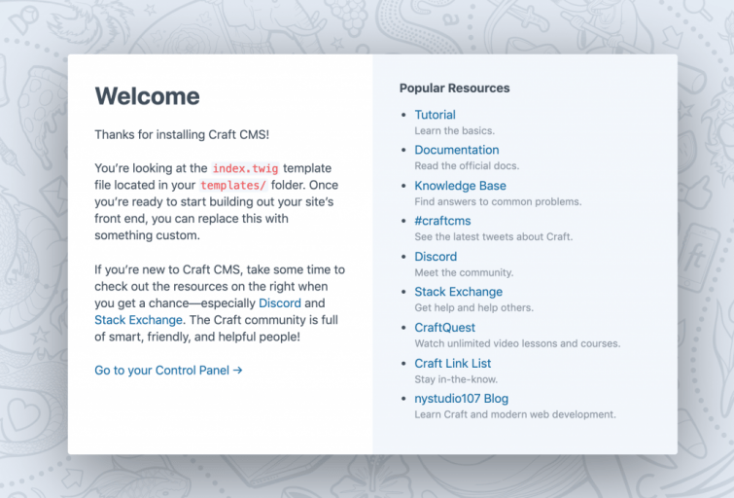This screenshot has height=498, width=734.
Task: Click the "Learn the basics." description
Action: pos(454,130)
